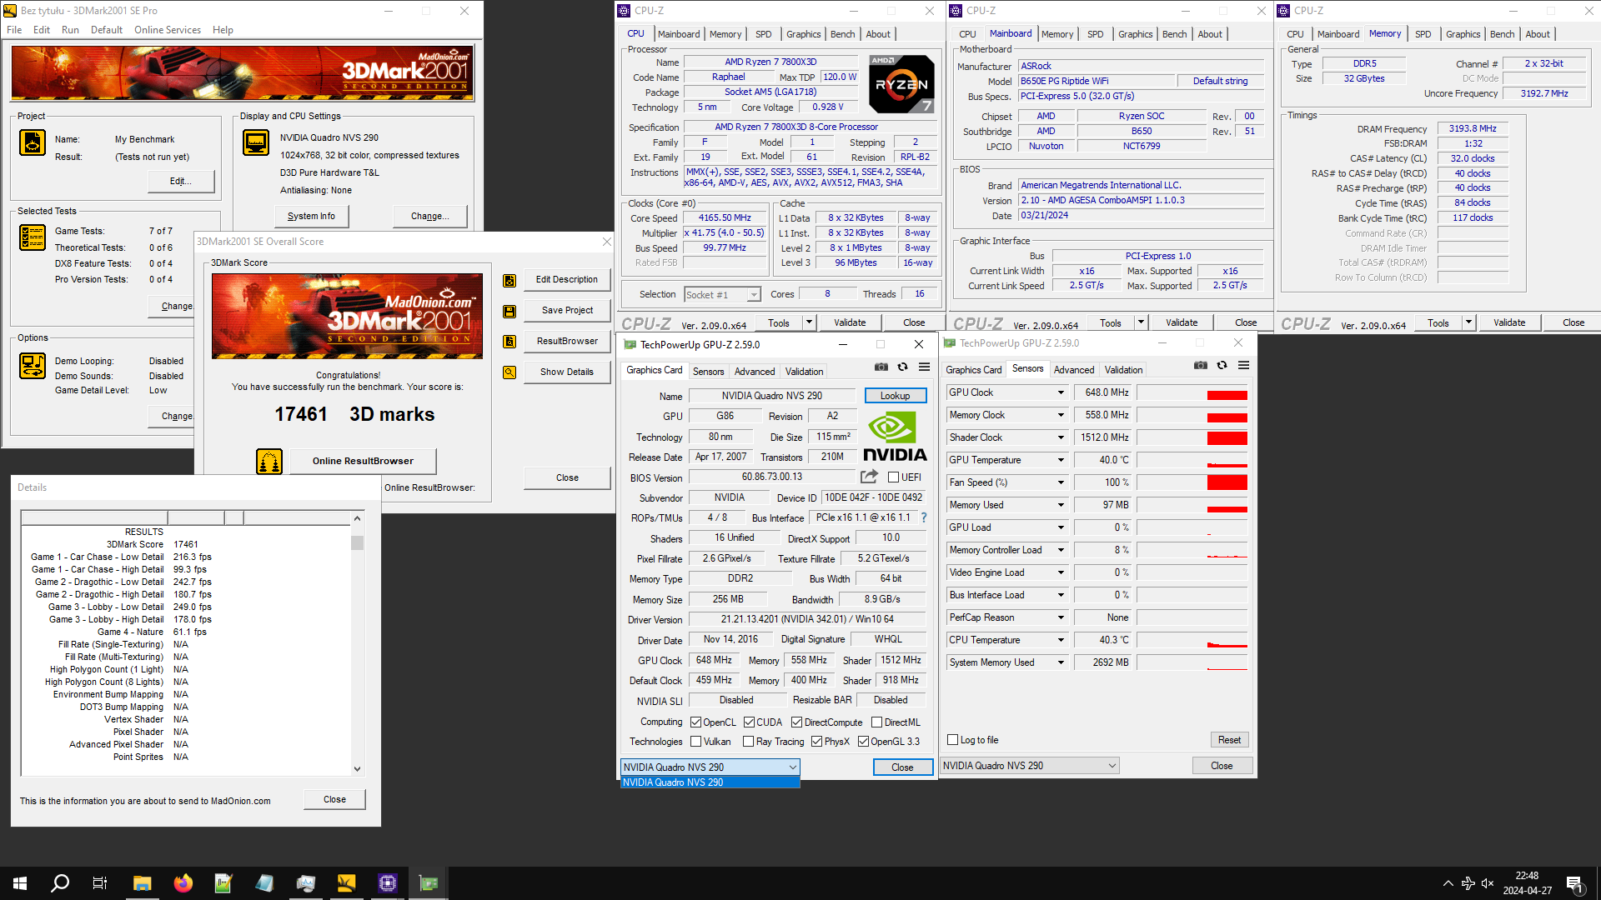
Task: Click the scroll-down arrow in Details results list
Action: pos(357,769)
